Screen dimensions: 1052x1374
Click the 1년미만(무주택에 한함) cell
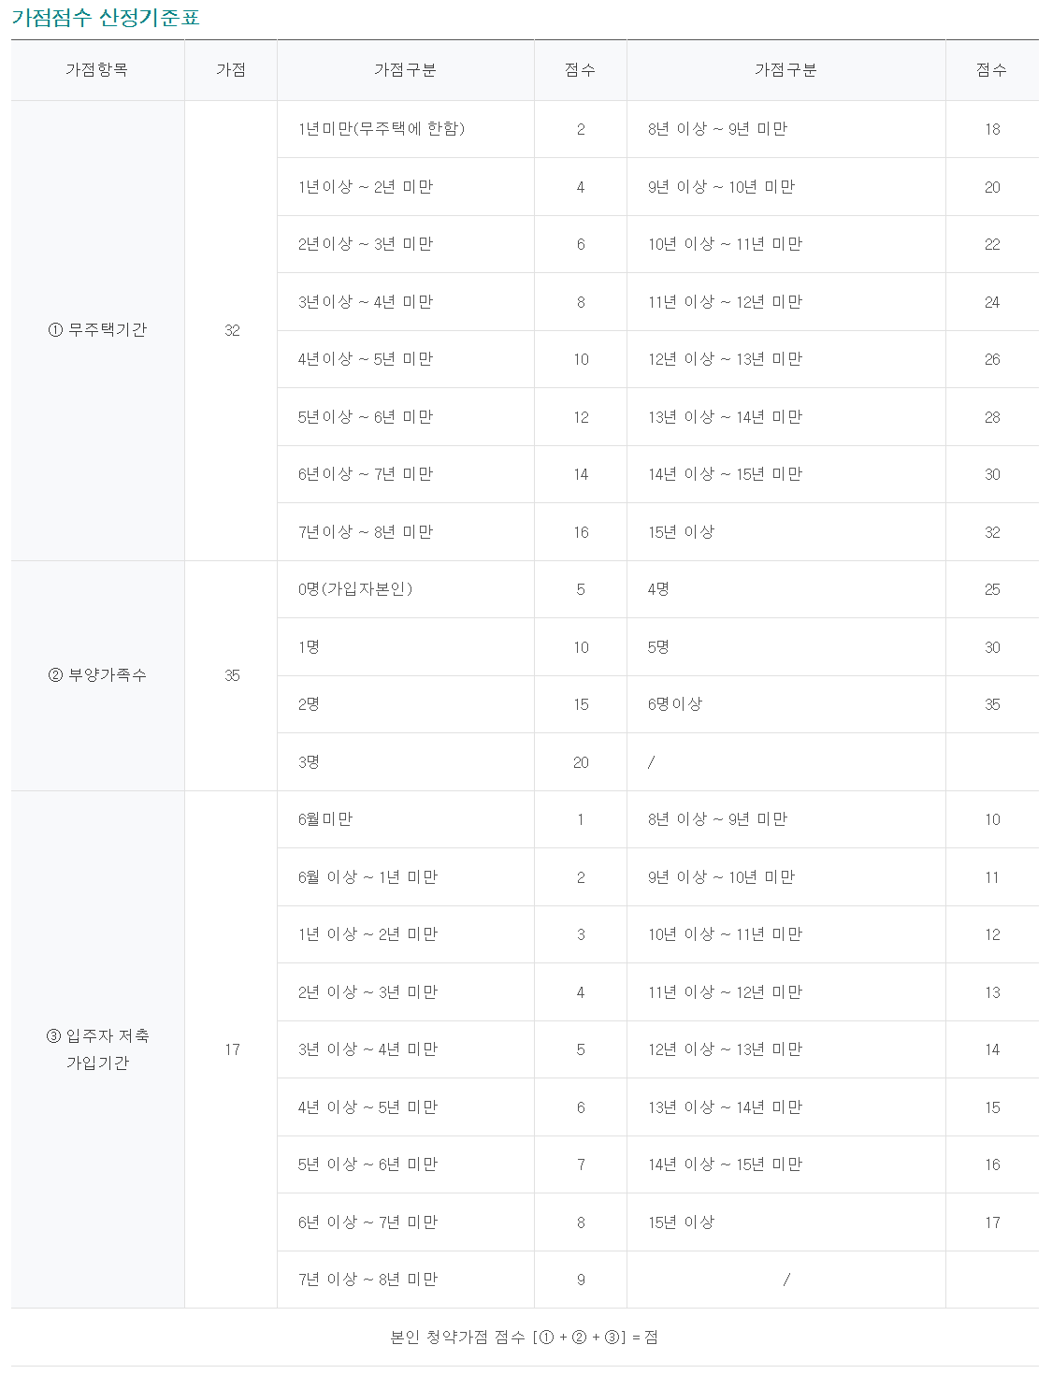[382, 129]
